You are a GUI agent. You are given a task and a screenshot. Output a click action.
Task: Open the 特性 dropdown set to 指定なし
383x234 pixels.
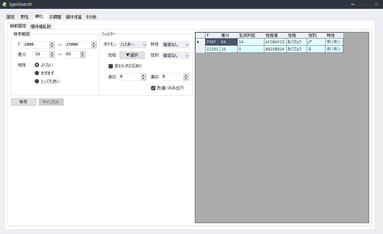pos(175,44)
